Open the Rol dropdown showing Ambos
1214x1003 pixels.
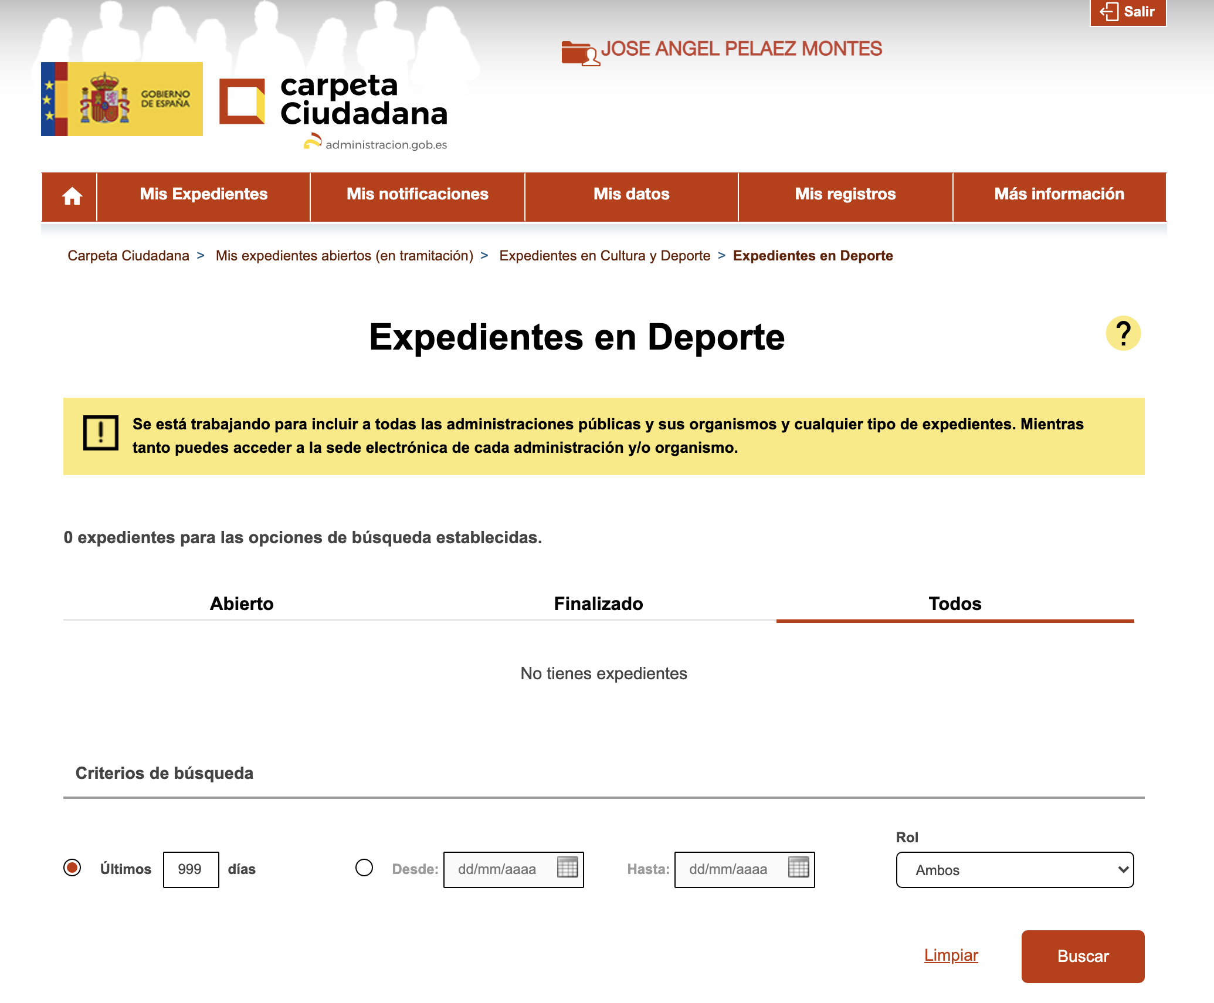(x=1014, y=870)
